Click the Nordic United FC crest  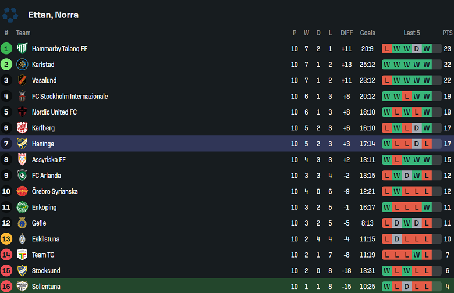(x=22, y=112)
